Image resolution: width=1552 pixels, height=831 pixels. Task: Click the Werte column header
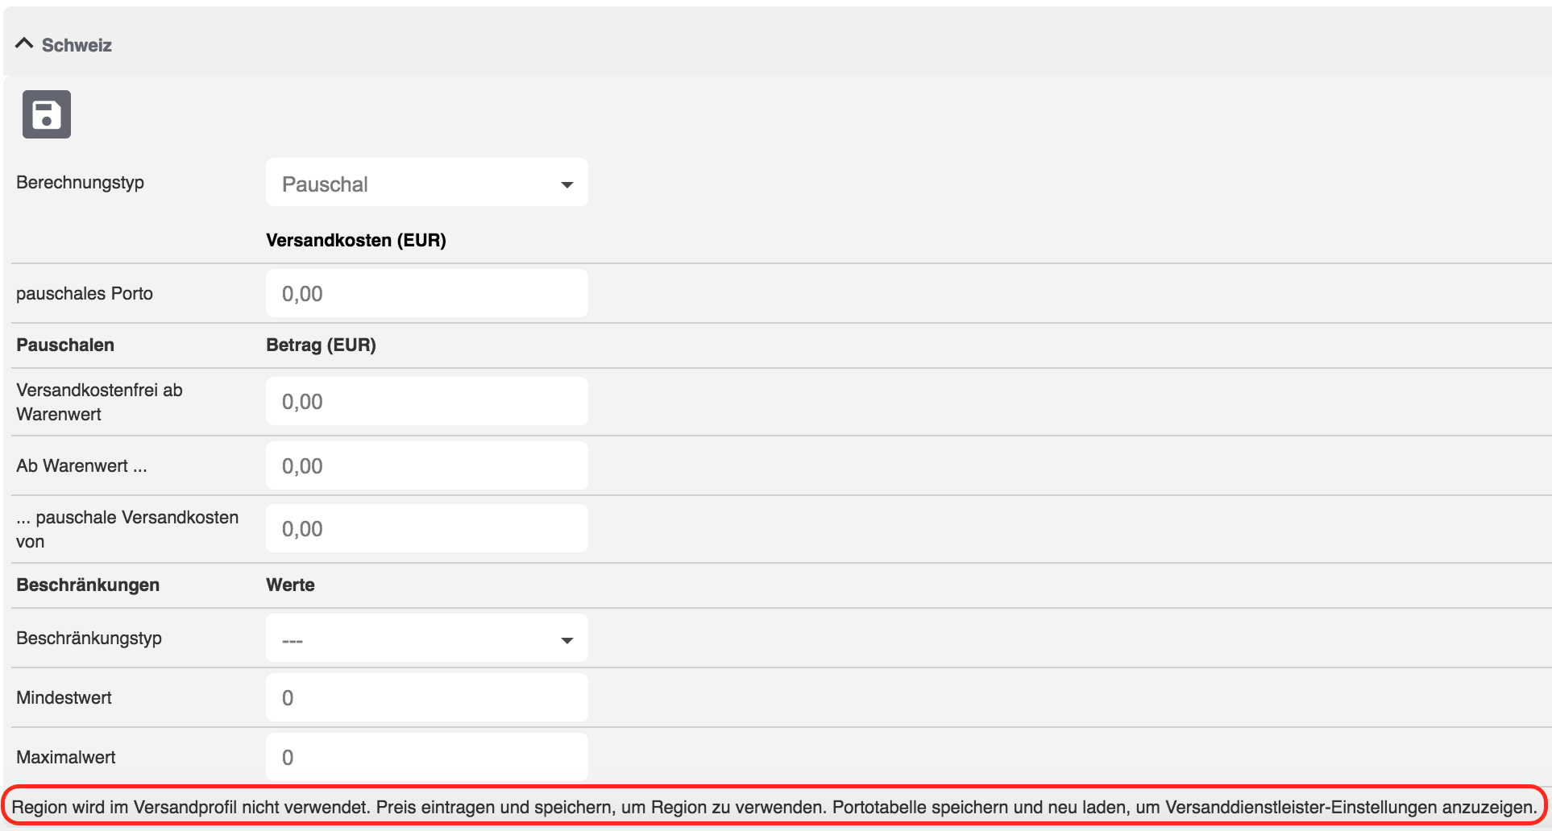[290, 585]
